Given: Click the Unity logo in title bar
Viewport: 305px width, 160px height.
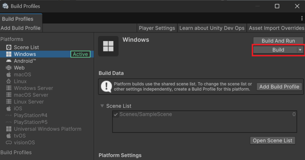Looking at the screenshot, I should click(5, 6).
